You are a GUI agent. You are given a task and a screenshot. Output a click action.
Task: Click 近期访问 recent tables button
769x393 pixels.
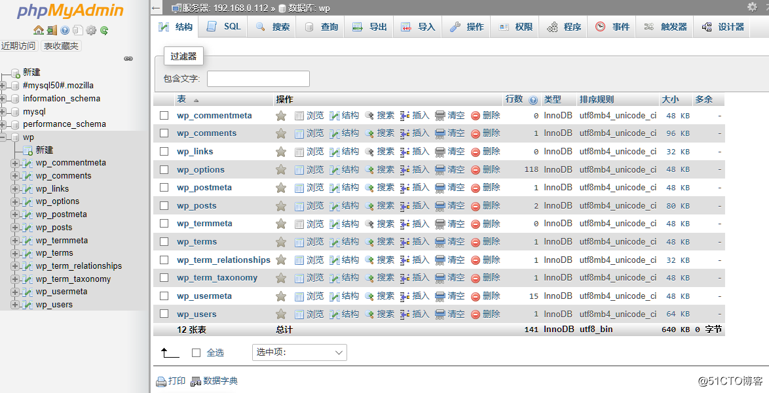tap(18, 46)
